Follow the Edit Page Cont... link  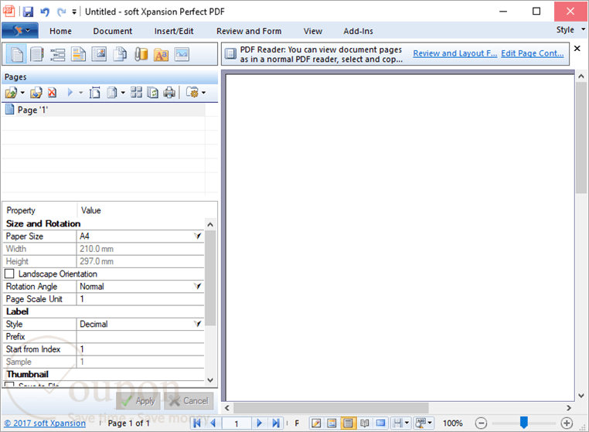533,53
